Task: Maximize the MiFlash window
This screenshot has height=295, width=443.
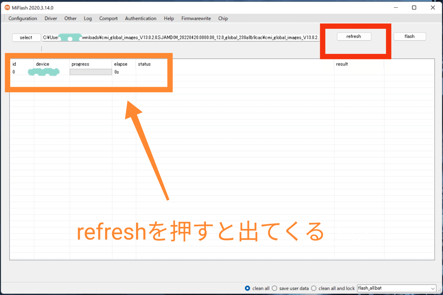Action: click(414, 8)
